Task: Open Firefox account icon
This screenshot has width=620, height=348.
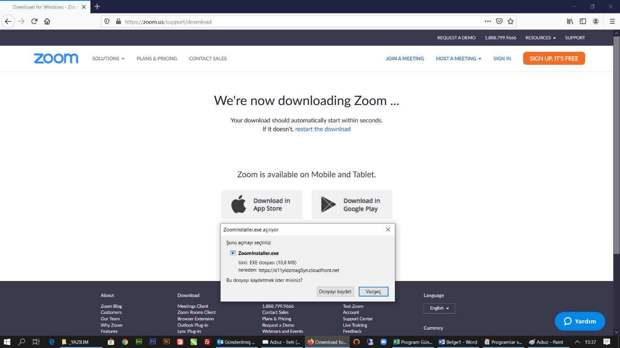Action: [596, 21]
